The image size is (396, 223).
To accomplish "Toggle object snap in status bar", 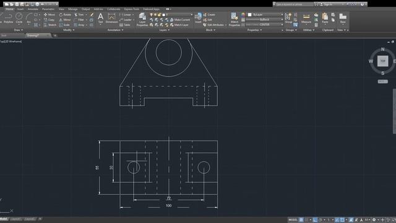I will 342,220.
